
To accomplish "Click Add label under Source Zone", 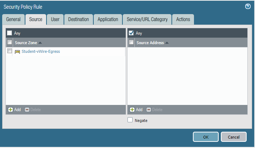I will [x=17, y=110].
